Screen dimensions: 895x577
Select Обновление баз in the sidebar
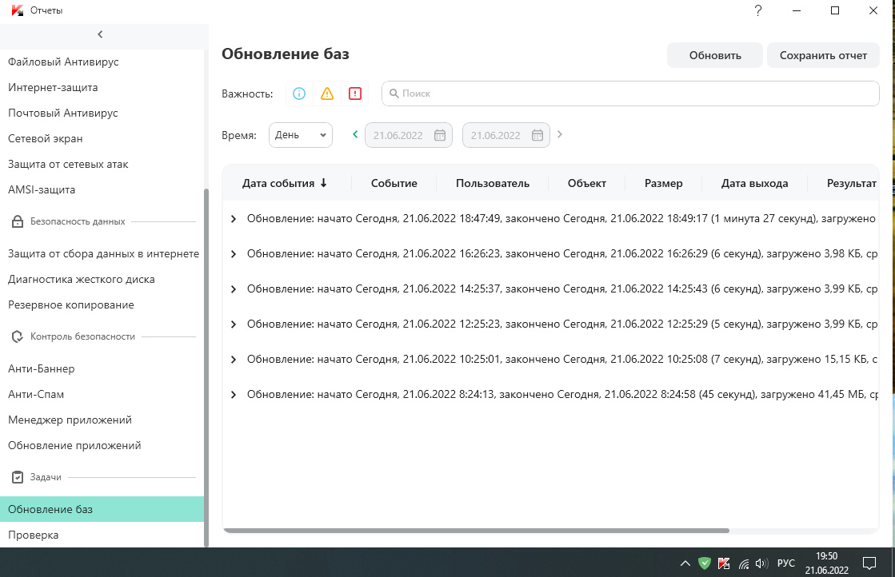pos(102,509)
